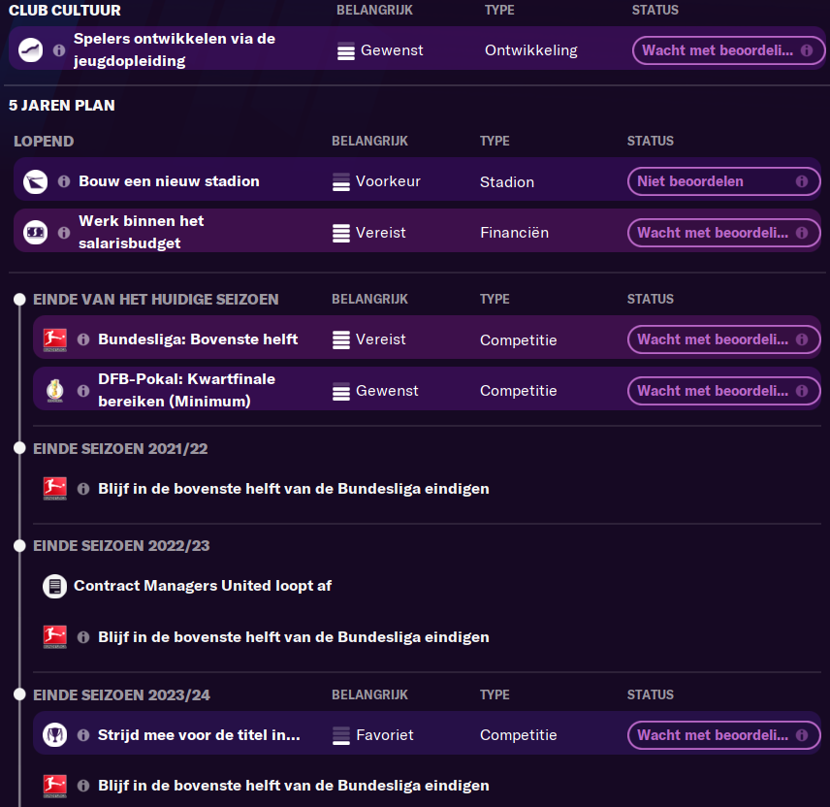Image resolution: width=830 pixels, height=807 pixels.
Task: Click the title challenge icon in 2023/24
Action: click(54, 735)
